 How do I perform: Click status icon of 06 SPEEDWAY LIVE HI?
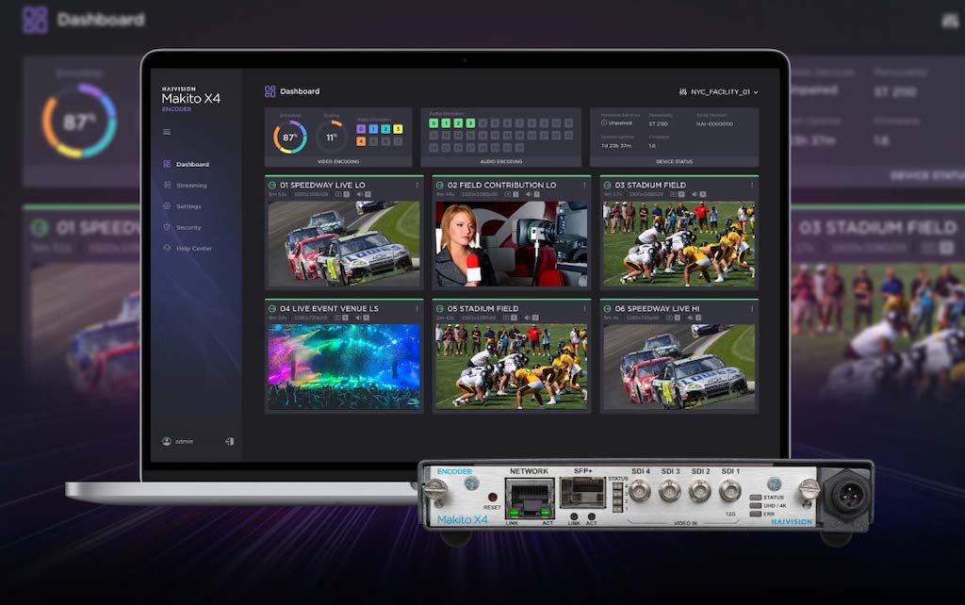point(607,308)
